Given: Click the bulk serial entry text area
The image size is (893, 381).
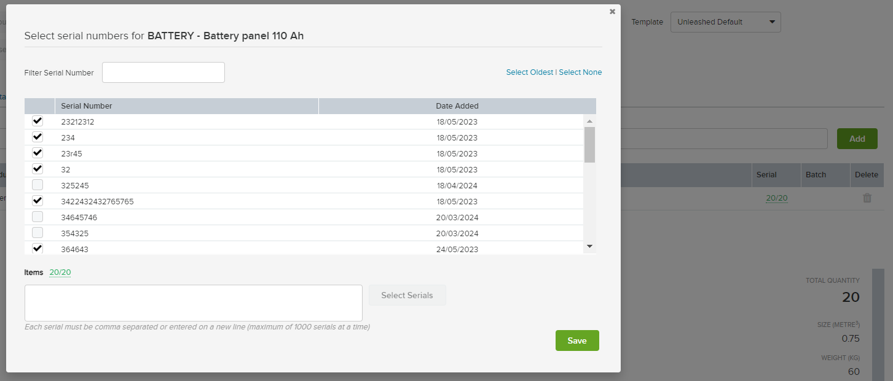Looking at the screenshot, I should click(x=193, y=302).
